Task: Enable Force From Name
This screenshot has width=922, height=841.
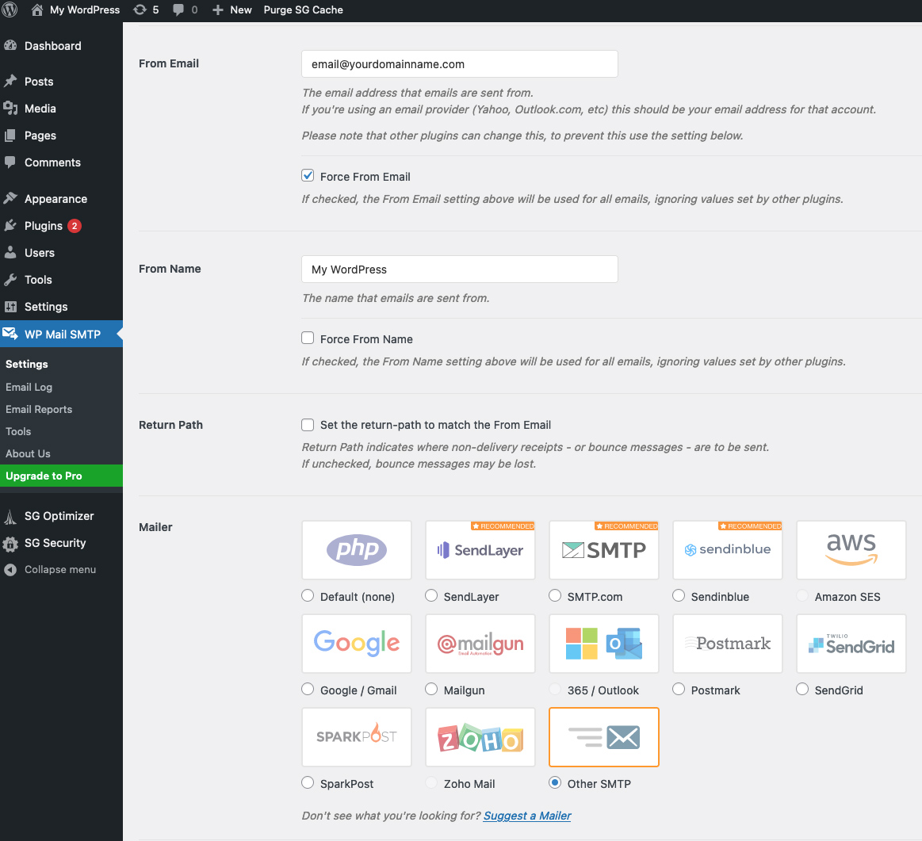Action: click(x=307, y=338)
